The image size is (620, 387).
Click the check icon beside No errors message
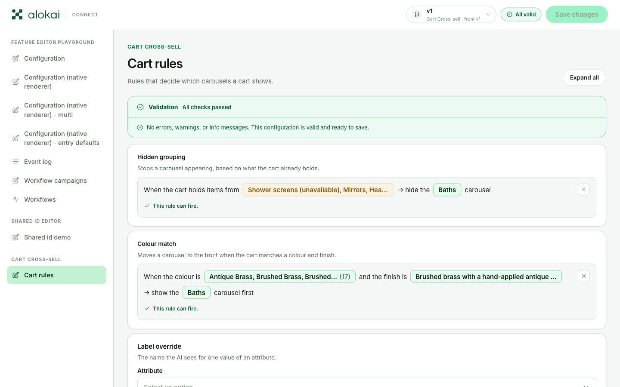[x=140, y=127]
